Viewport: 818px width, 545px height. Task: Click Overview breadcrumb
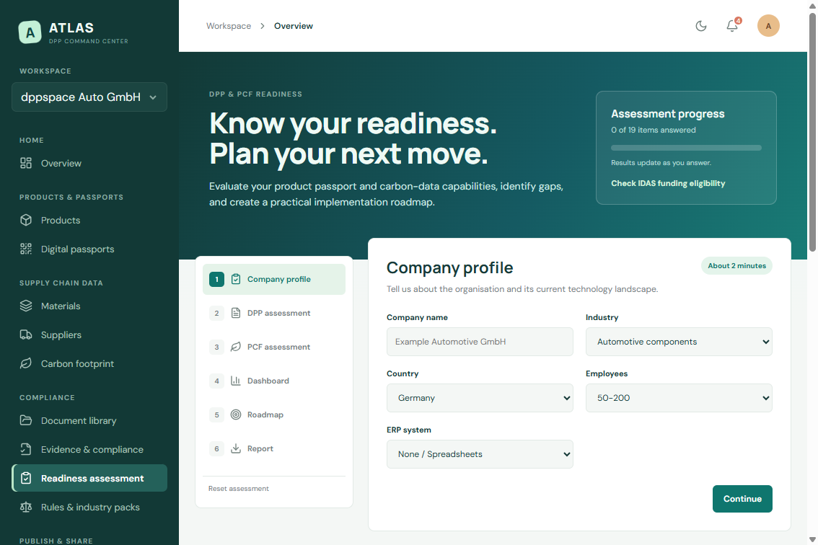point(294,26)
